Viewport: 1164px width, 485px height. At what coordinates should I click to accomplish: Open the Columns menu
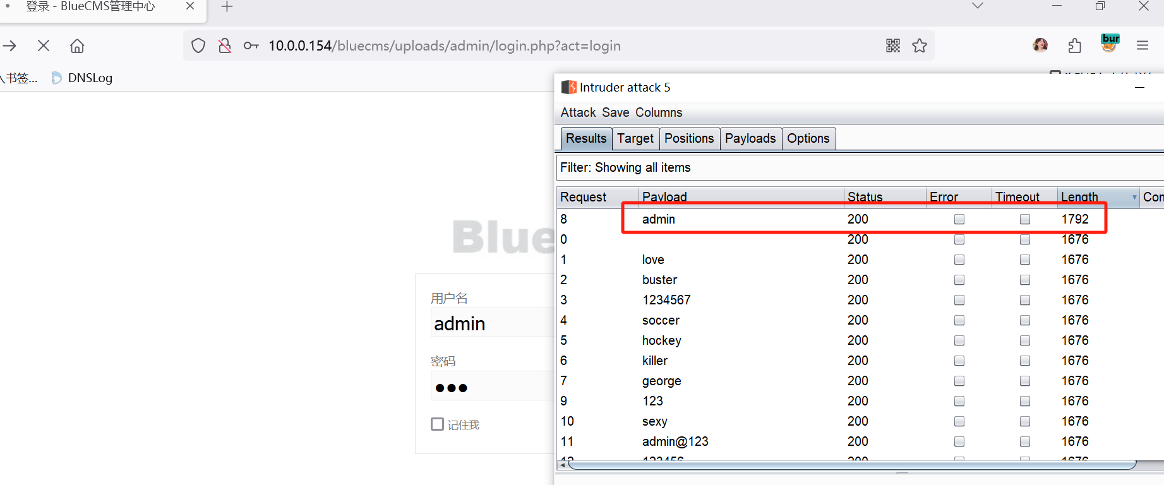coord(659,112)
